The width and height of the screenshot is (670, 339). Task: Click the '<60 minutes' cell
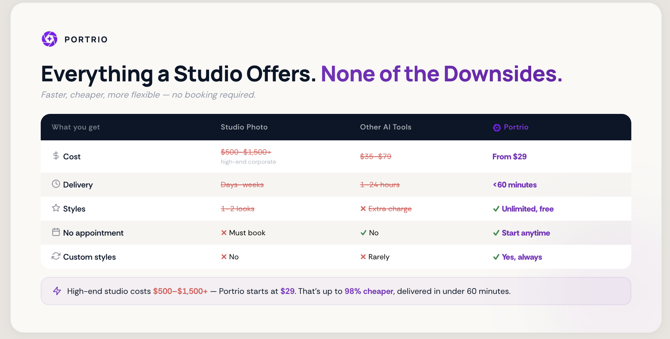point(515,185)
